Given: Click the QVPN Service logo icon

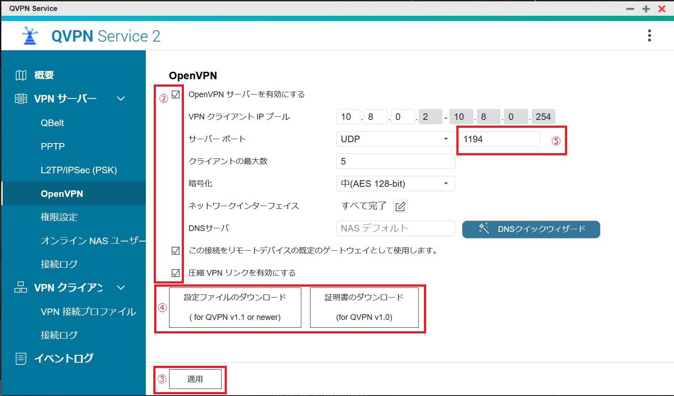Looking at the screenshot, I should (x=30, y=36).
